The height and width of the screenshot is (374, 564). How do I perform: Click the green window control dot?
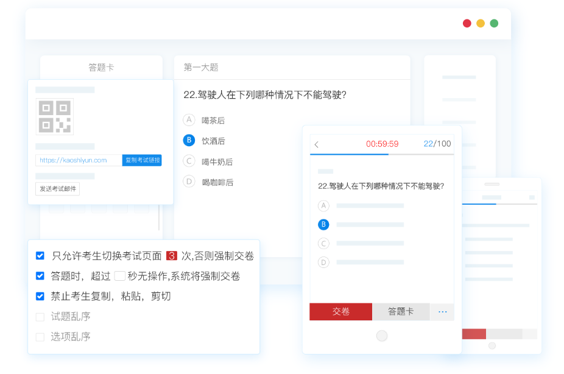494,23
